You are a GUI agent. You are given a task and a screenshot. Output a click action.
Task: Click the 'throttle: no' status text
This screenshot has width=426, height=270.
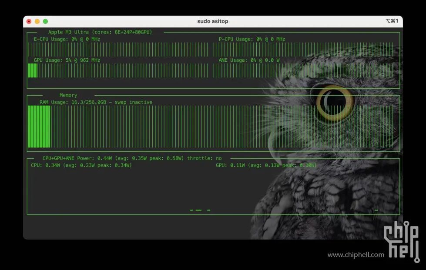[205, 158]
